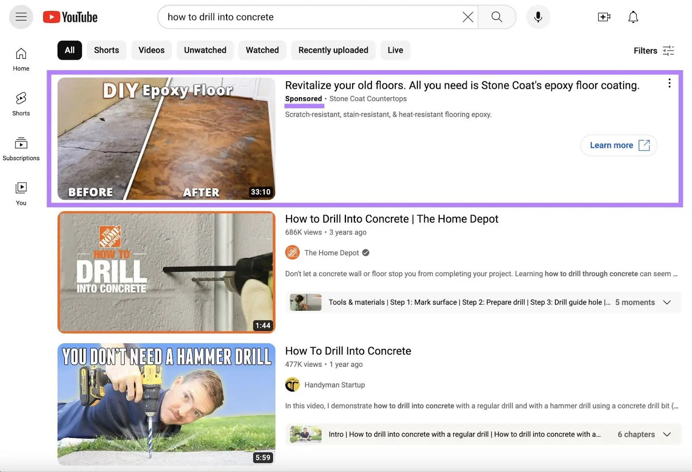Click the Sponsored label
This screenshot has height=472, width=692.
coord(303,99)
